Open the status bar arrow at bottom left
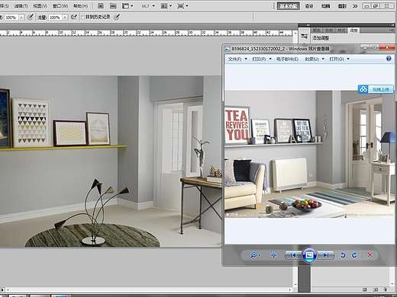The height and width of the screenshot is (297, 397). point(3,289)
